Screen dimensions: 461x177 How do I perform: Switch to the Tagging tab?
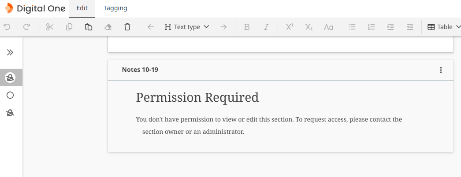(x=115, y=8)
